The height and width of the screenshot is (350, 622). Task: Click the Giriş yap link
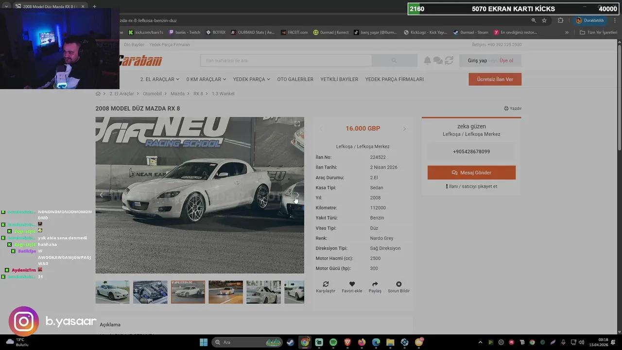click(x=477, y=61)
